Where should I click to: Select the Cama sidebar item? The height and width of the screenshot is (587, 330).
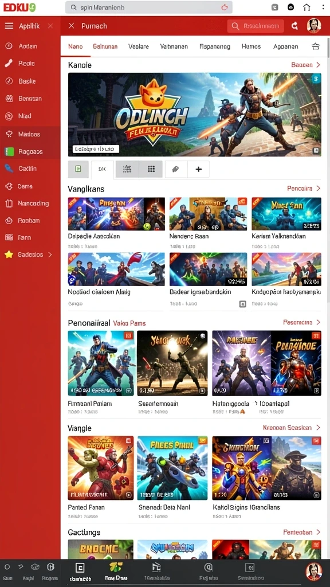pyautogui.click(x=25, y=186)
